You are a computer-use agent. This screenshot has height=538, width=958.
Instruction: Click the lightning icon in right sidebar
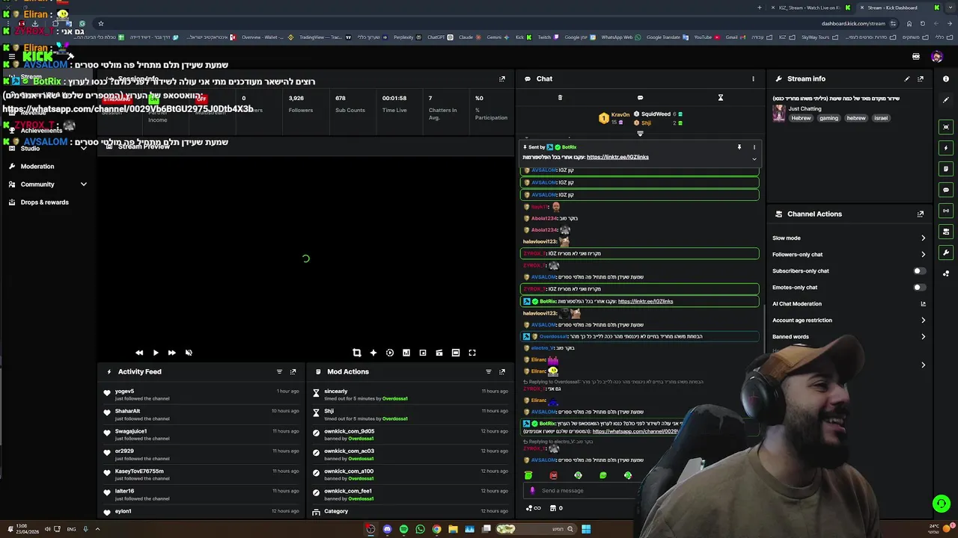tap(946, 148)
